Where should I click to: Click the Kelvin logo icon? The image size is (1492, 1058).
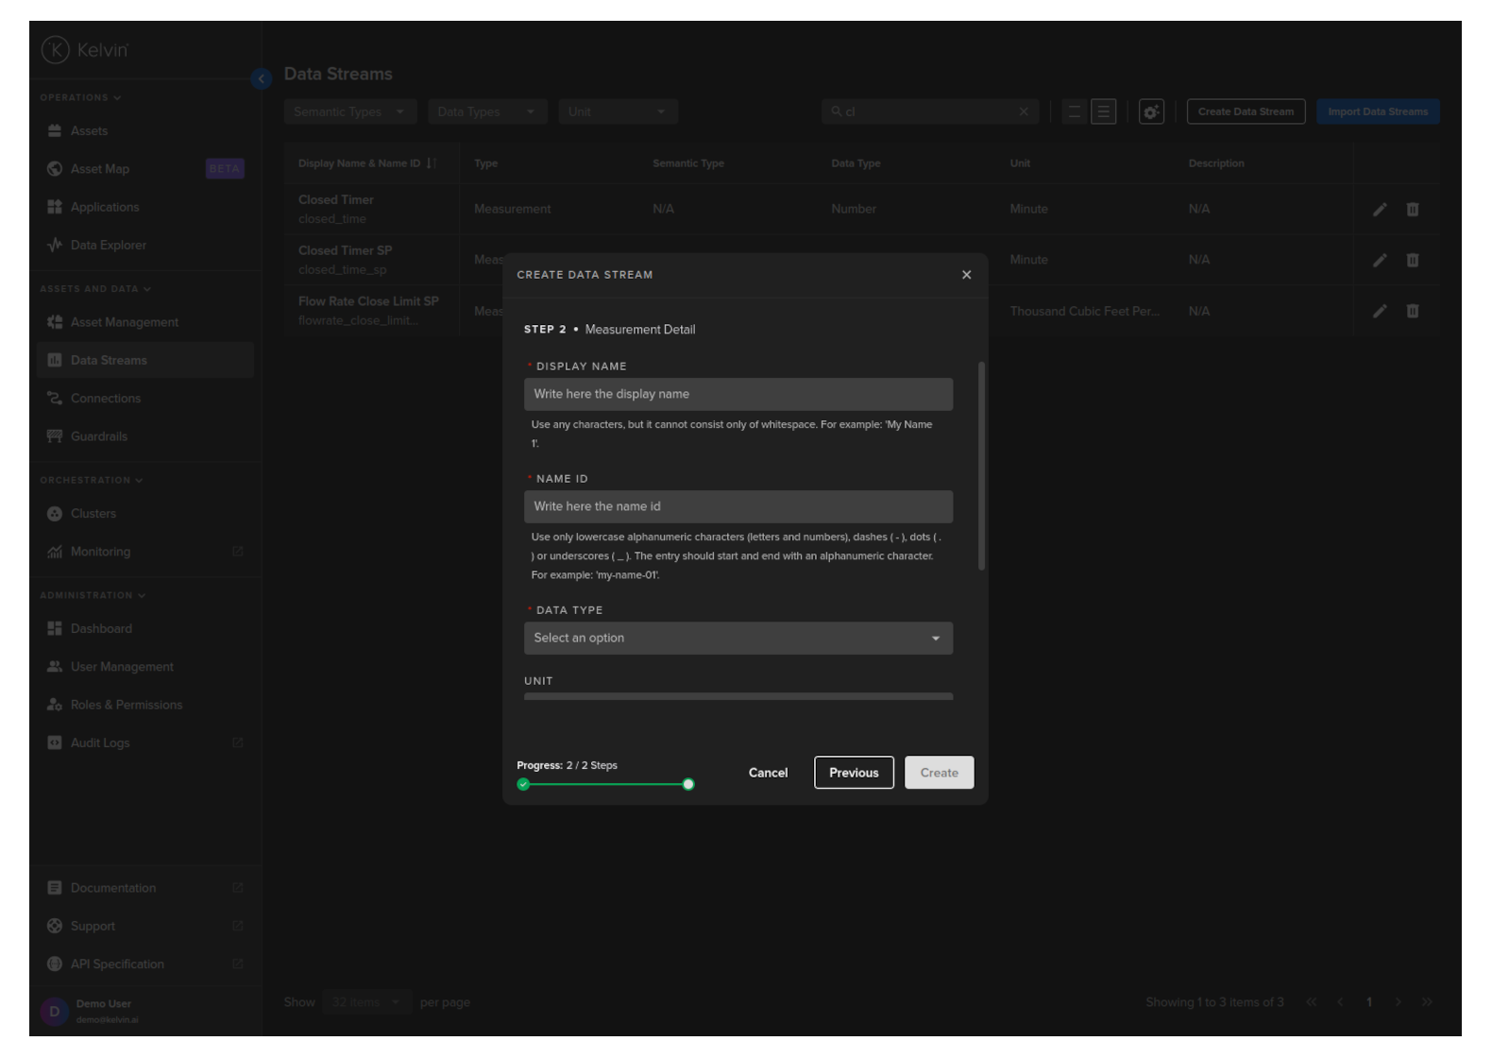(x=55, y=50)
